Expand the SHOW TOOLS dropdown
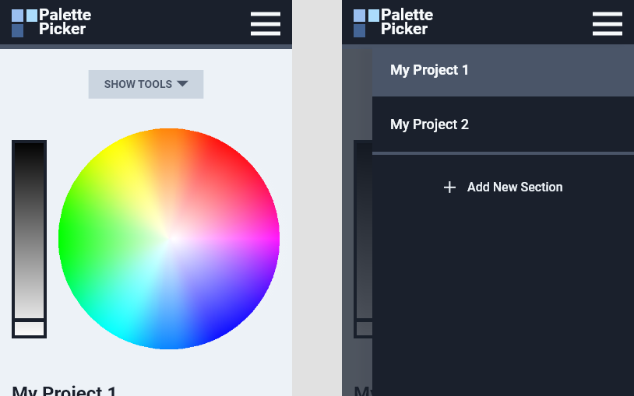This screenshot has height=396, width=634. 146,84
